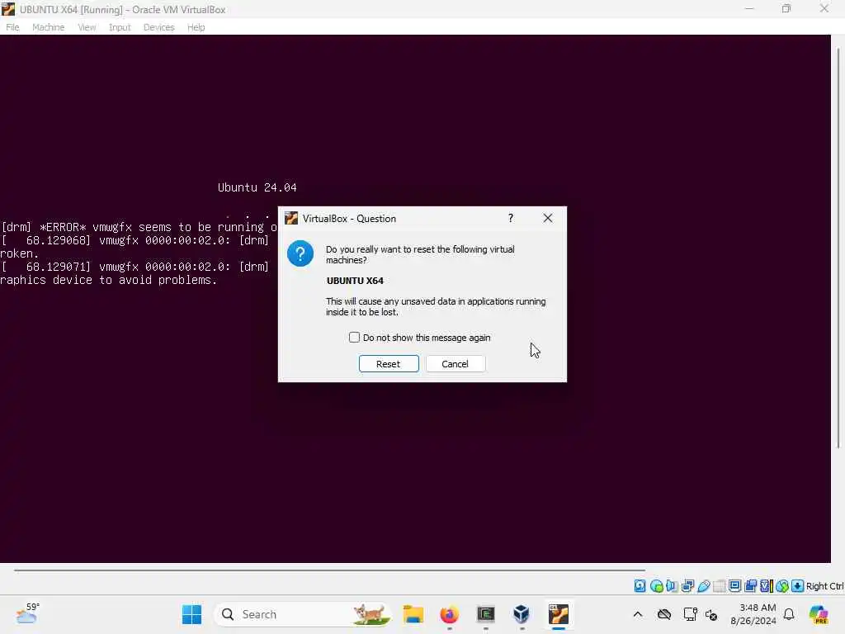Click the blue question icon in dialog
This screenshot has height=634, width=845.
[300, 253]
